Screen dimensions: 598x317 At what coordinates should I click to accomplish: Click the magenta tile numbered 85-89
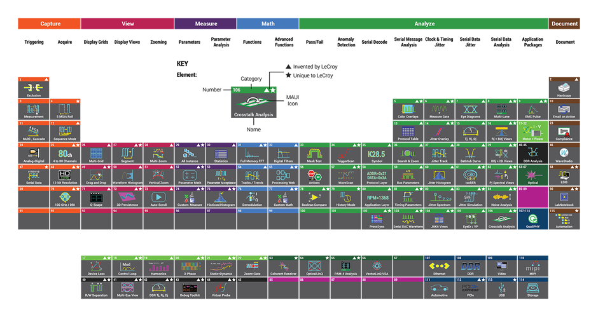(532, 197)
